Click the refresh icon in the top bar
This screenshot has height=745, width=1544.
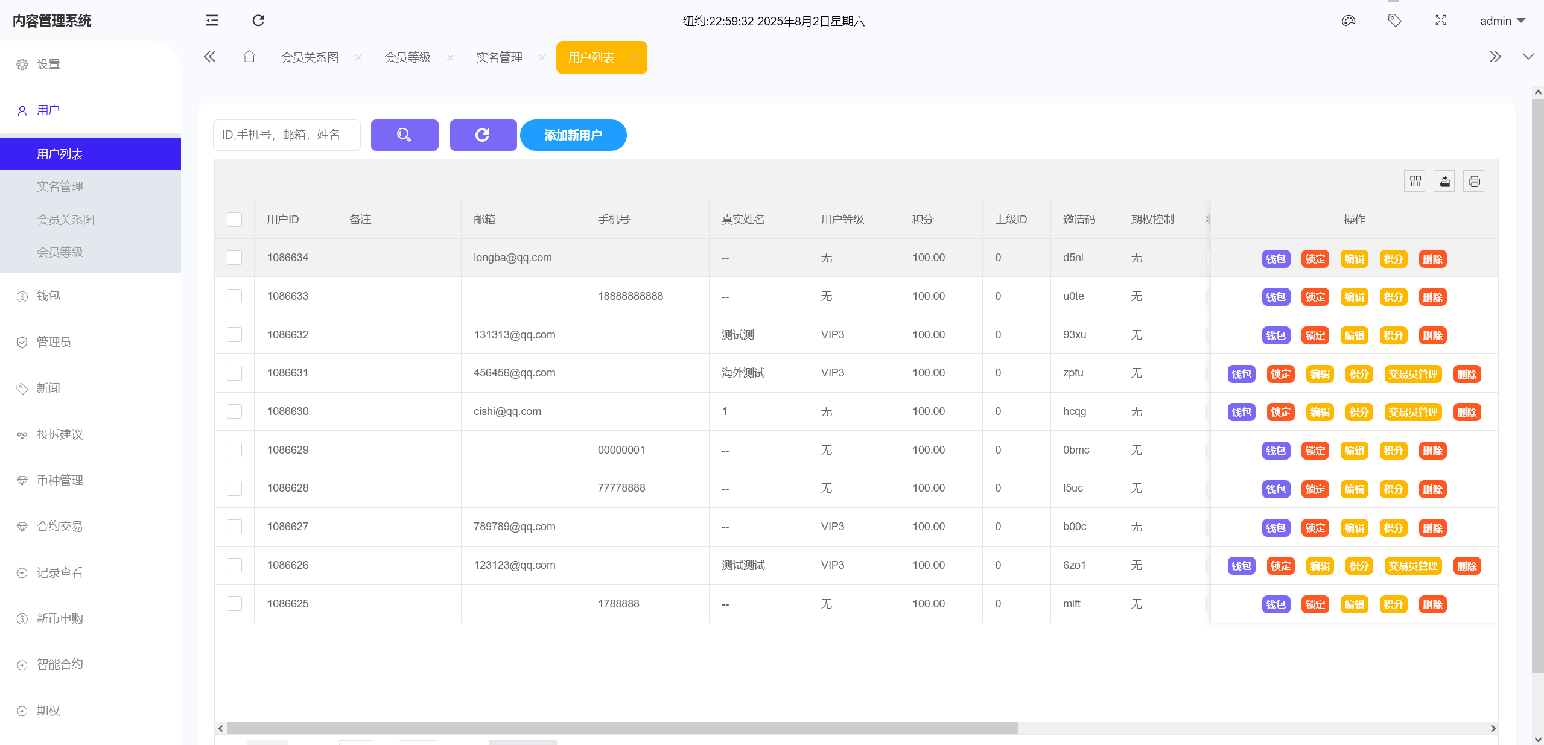[258, 21]
